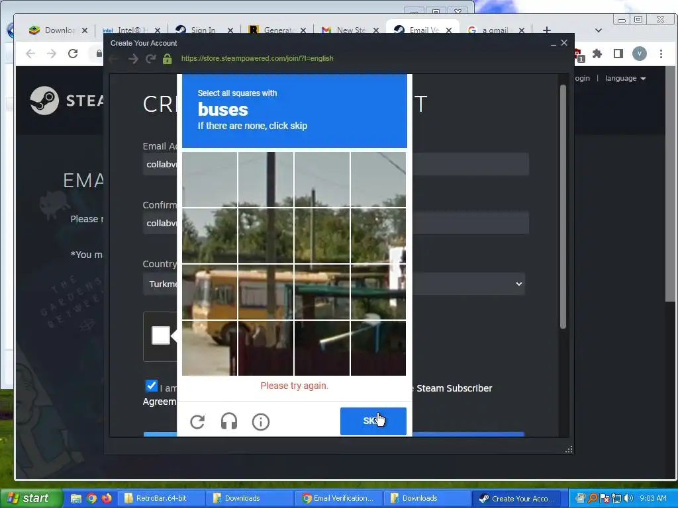Click the blue Skip button in the CAPTCHA
Screen dimensions: 678x508
373,421
